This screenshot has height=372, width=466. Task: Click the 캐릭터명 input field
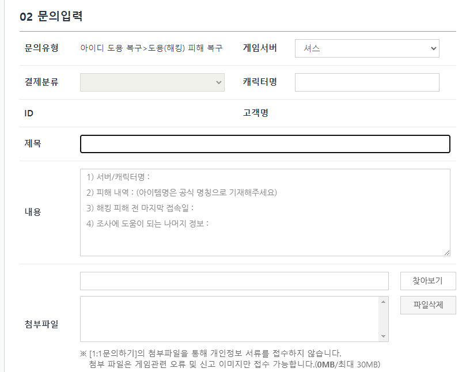pyautogui.click(x=367, y=82)
